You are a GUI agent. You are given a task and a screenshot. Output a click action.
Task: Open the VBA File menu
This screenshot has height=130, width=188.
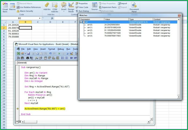tap(23, 49)
